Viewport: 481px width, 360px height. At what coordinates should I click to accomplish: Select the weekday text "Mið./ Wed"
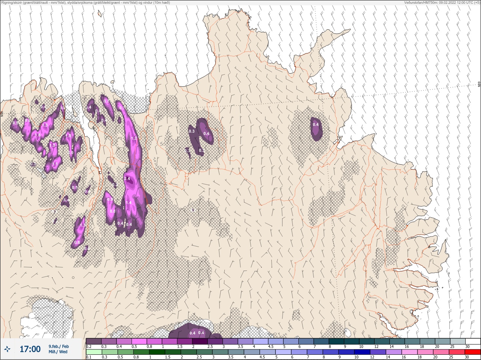tap(58, 352)
